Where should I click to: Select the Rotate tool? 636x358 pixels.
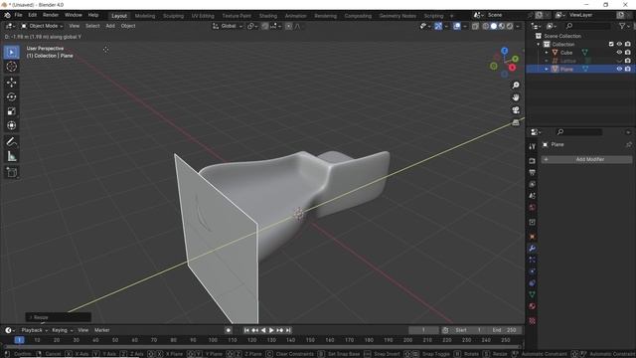click(x=11, y=96)
